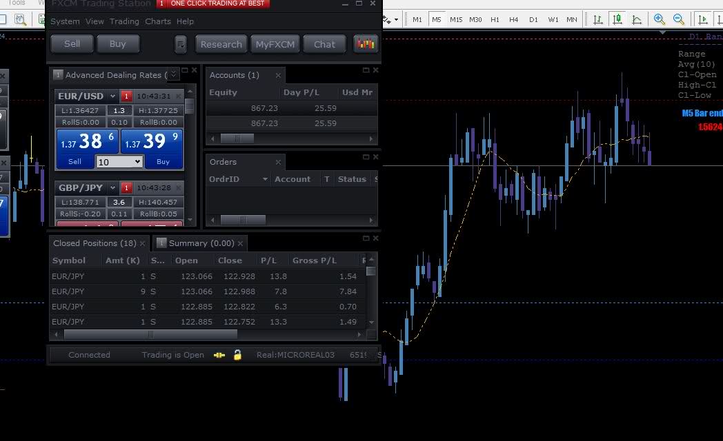Open the Research button
Image resolution: width=723 pixels, height=441 pixels.
pos(221,44)
